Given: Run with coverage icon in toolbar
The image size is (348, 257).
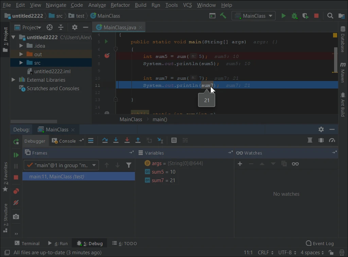Looking at the screenshot, I should pos(306,16).
